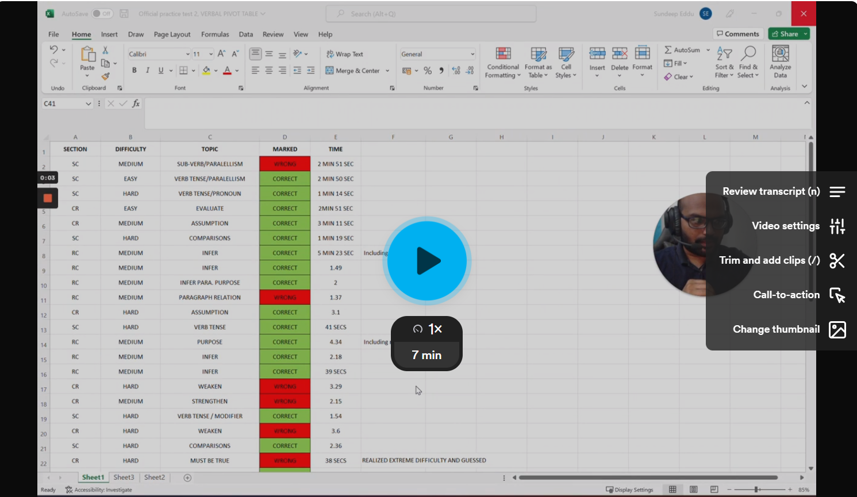Image resolution: width=857 pixels, height=497 pixels.
Task: Switch to the Sheet3 worksheet tab
Action: (124, 477)
